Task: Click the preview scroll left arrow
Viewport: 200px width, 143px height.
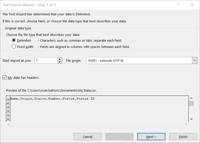Action: click(x=8, y=124)
